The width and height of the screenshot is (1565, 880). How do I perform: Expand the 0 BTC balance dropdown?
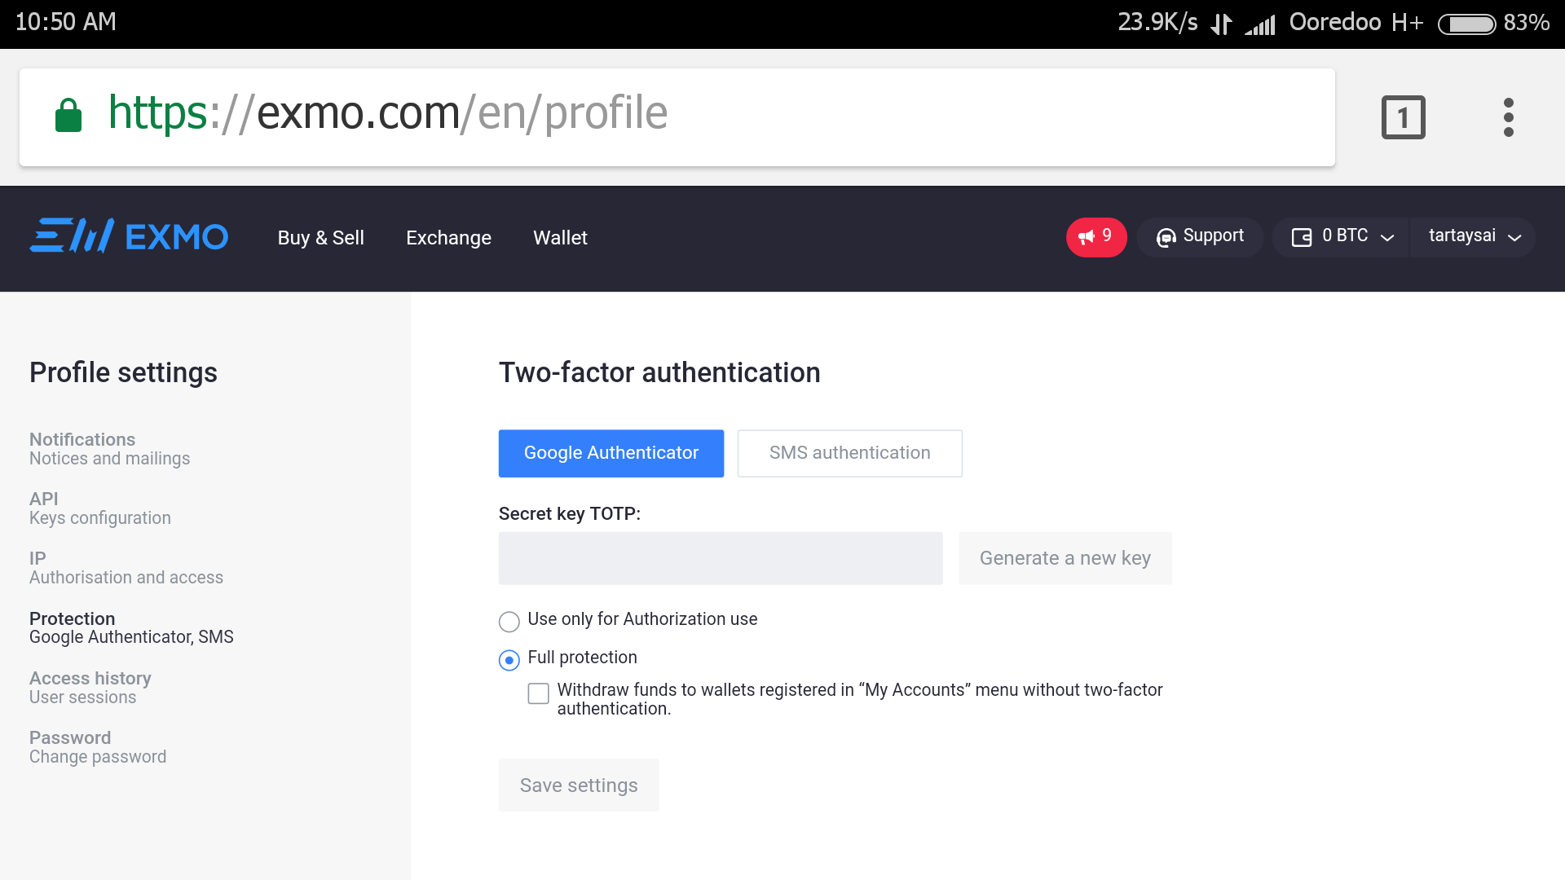coord(1386,237)
